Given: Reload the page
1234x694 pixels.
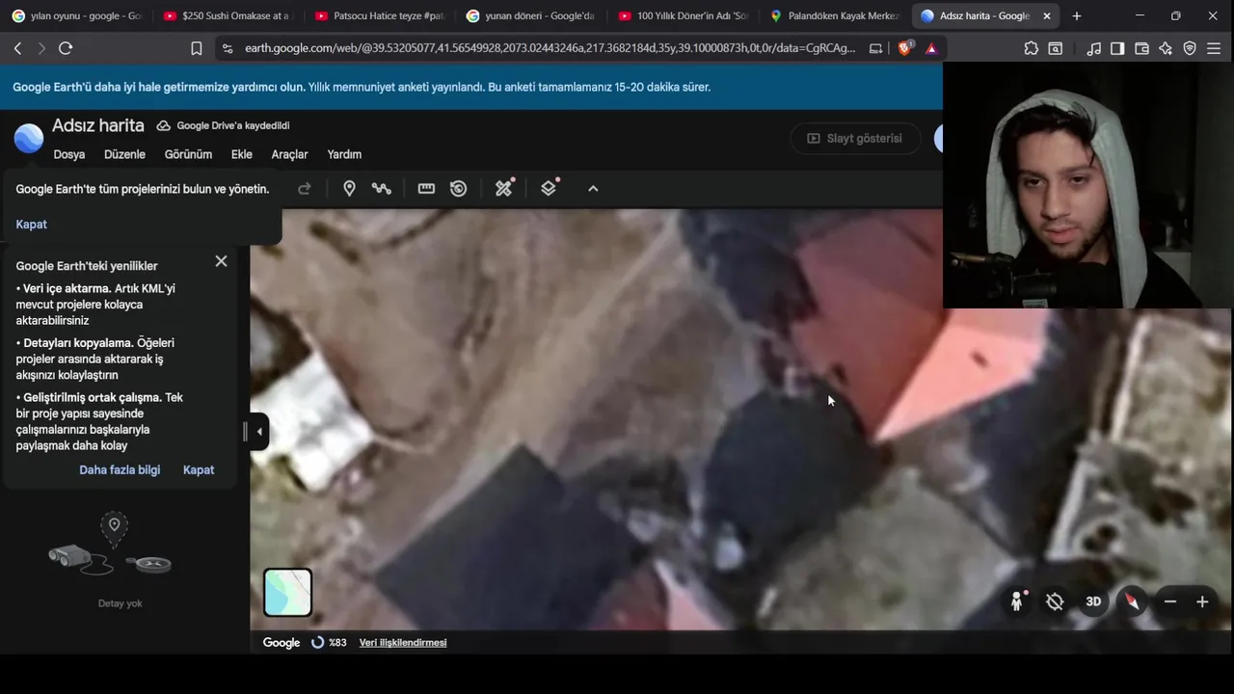Looking at the screenshot, I should [x=66, y=48].
